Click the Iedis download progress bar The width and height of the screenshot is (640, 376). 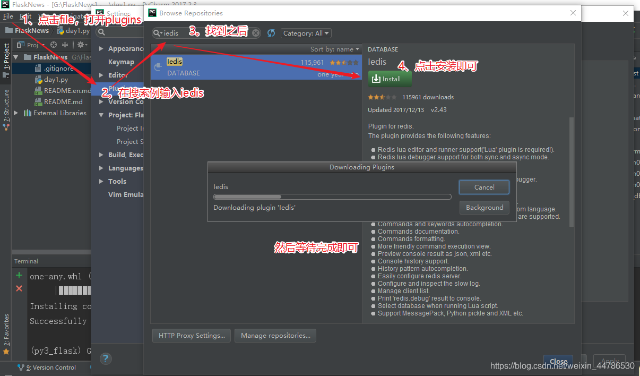tap(333, 196)
